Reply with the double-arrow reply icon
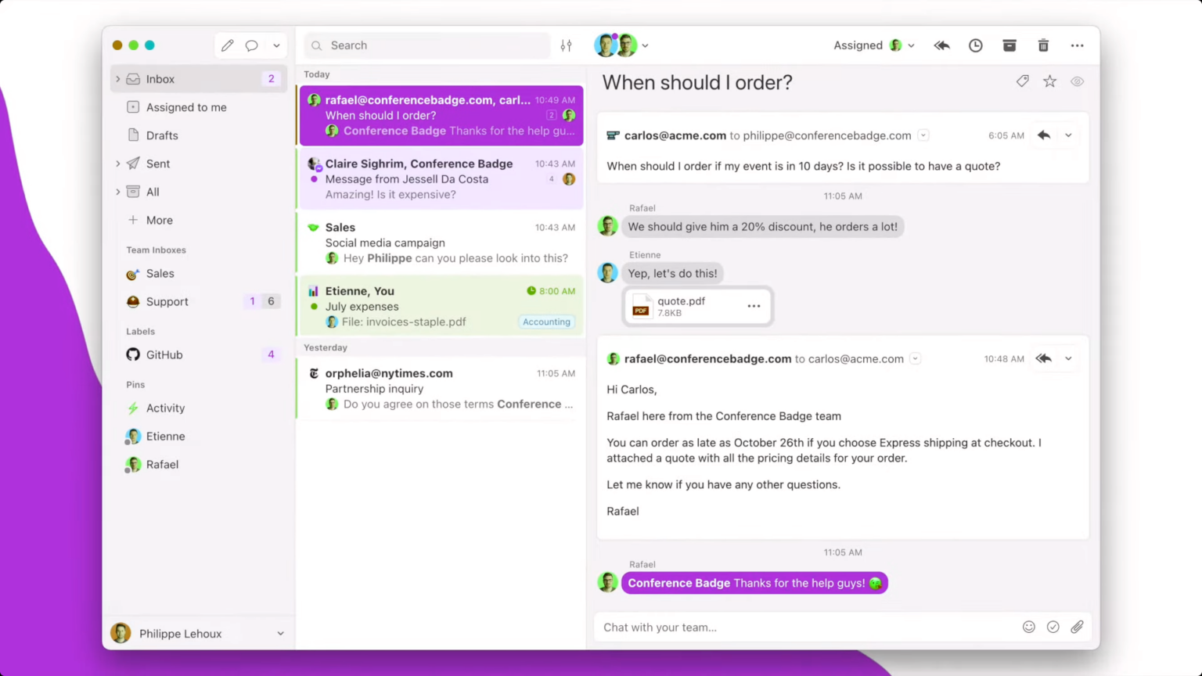The height and width of the screenshot is (676, 1202). [x=941, y=45]
